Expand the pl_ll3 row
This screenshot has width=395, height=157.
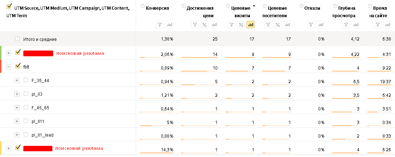pos(17,94)
